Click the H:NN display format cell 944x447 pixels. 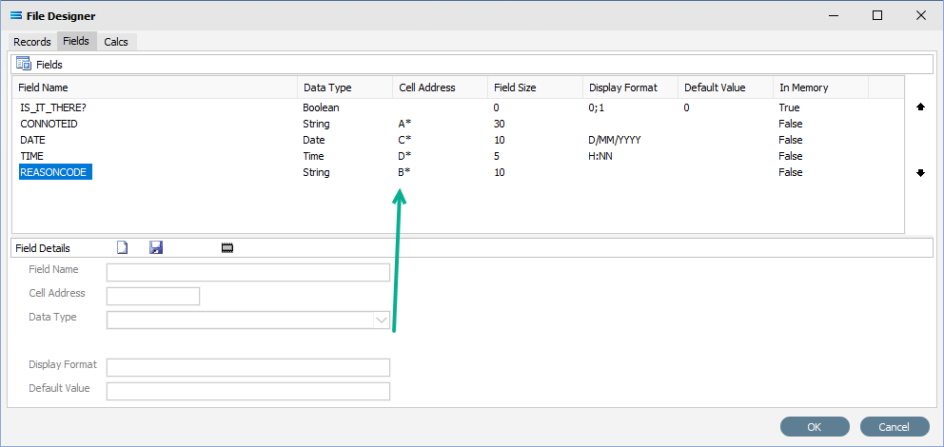pyautogui.click(x=602, y=156)
